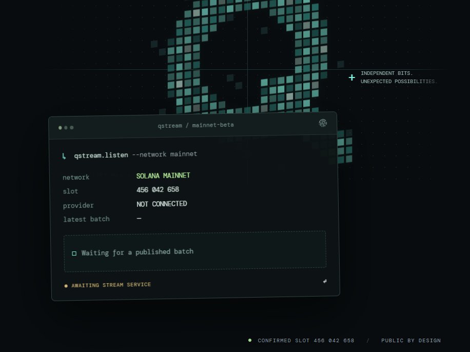Image resolution: width=470 pixels, height=352 pixels.
Task: Click the 'latest batch' label
Action: point(86,219)
